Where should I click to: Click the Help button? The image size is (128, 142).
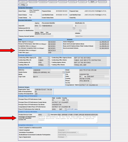point(23,5)
